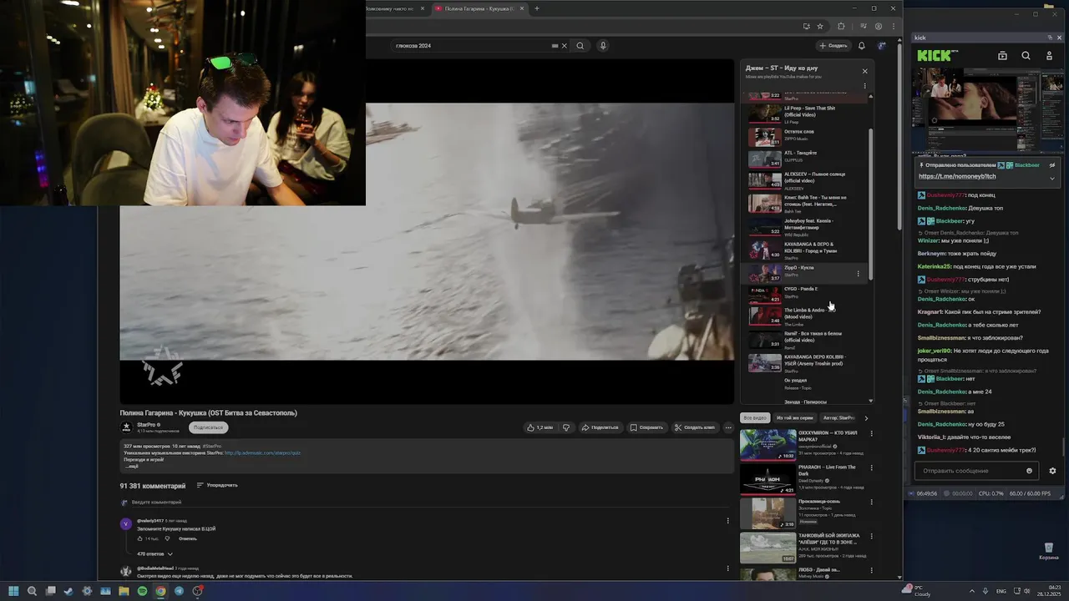
Task: Open a new Chrome tab
Action: pos(536,8)
